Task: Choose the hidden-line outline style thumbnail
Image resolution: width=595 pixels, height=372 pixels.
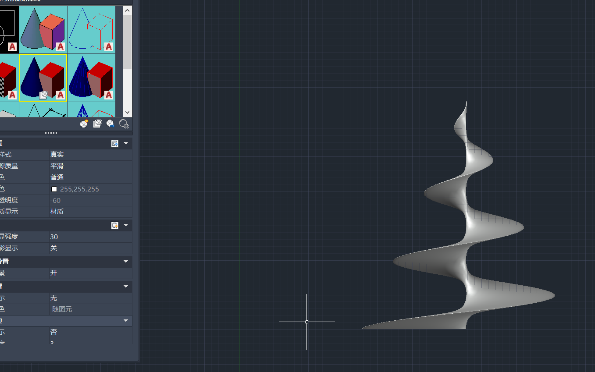Action: tap(92, 29)
